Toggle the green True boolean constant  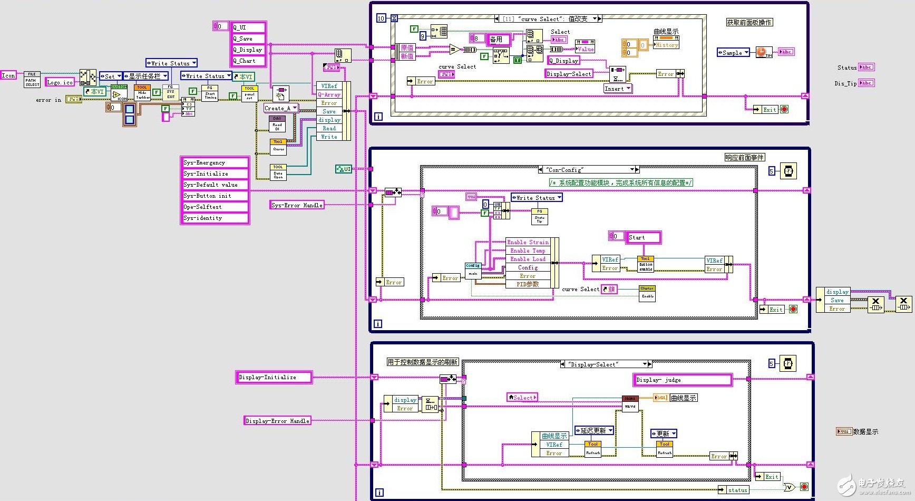(517, 60)
